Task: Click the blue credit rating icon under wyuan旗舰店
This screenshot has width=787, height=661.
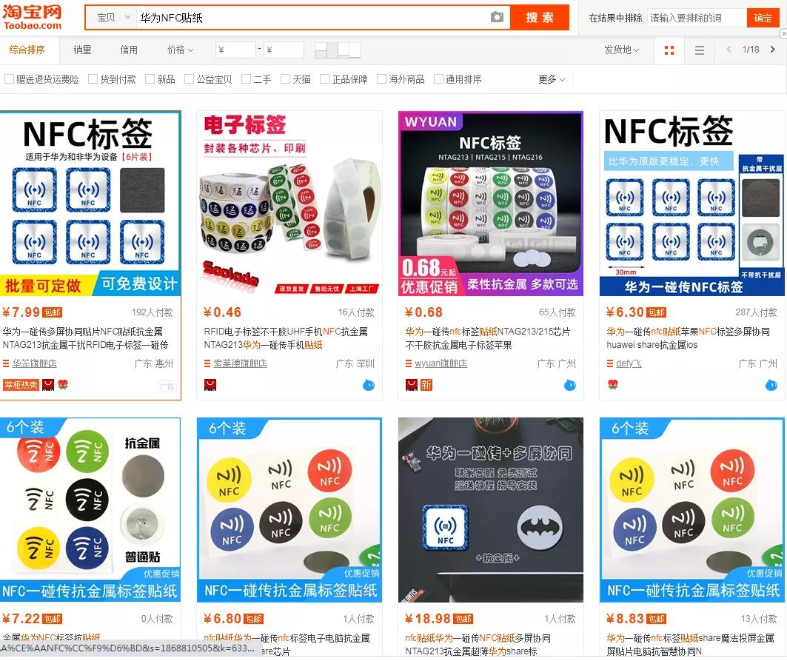Action: [x=569, y=385]
